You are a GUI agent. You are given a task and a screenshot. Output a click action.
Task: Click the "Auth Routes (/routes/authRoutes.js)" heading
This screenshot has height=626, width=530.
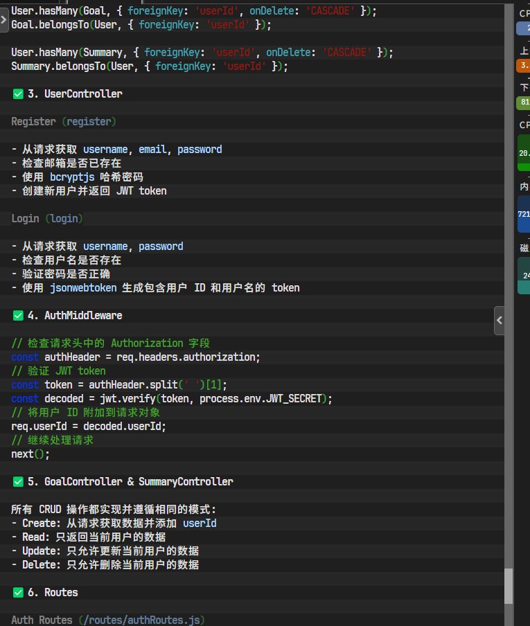[x=108, y=620]
